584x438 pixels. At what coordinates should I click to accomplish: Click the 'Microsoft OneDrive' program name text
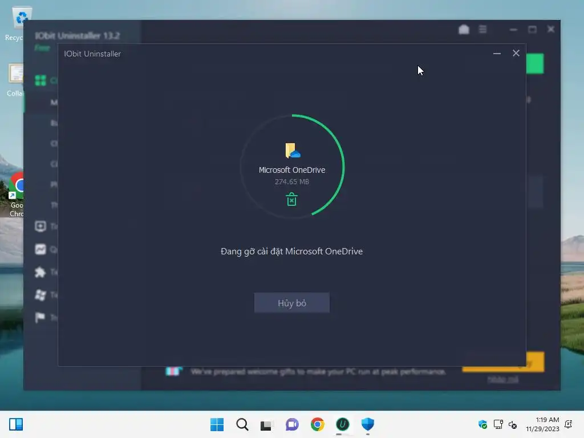(292, 170)
